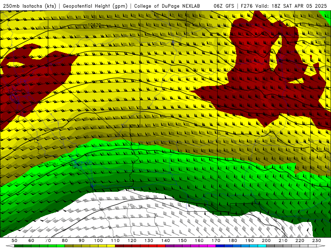Click the 90 label on the color scale
The width and height of the screenshot is (331, 248).
[x=82, y=241]
